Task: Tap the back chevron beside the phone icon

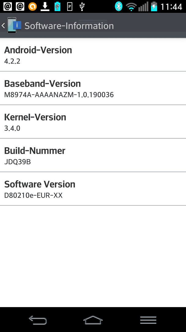Action: click(x=3, y=26)
